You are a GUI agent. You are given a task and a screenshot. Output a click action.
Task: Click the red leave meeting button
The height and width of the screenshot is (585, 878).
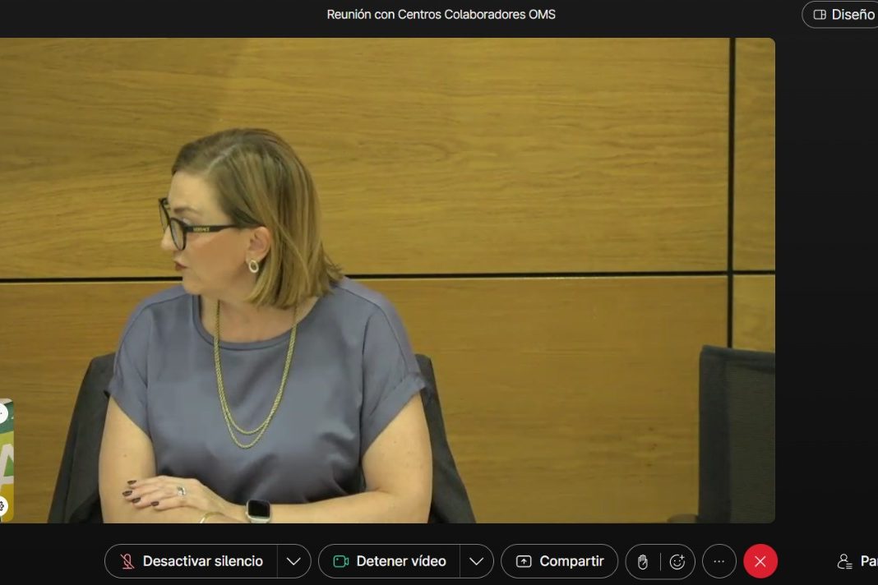[x=760, y=561]
